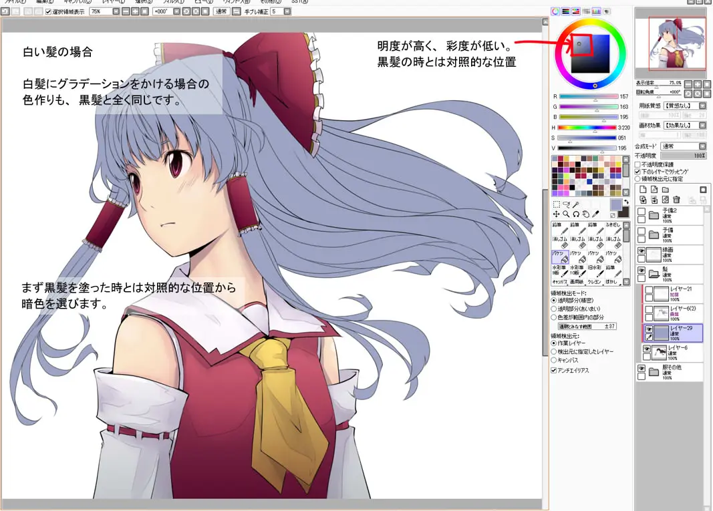Hide the 線画 layer
The height and width of the screenshot is (511, 713).
641,251
